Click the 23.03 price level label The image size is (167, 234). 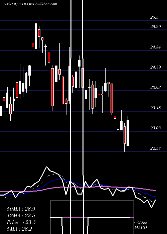[156, 128]
